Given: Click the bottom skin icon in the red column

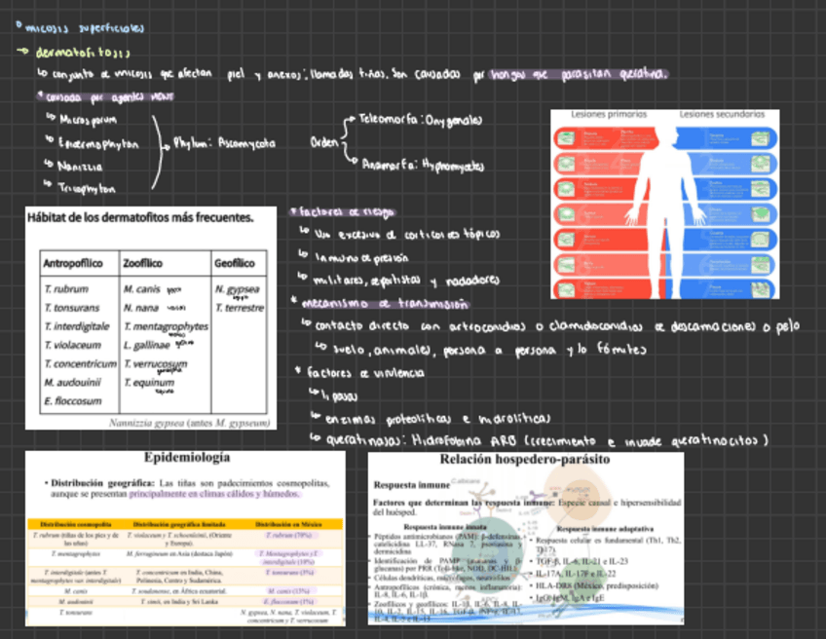Looking at the screenshot, I should pos(565,288).
